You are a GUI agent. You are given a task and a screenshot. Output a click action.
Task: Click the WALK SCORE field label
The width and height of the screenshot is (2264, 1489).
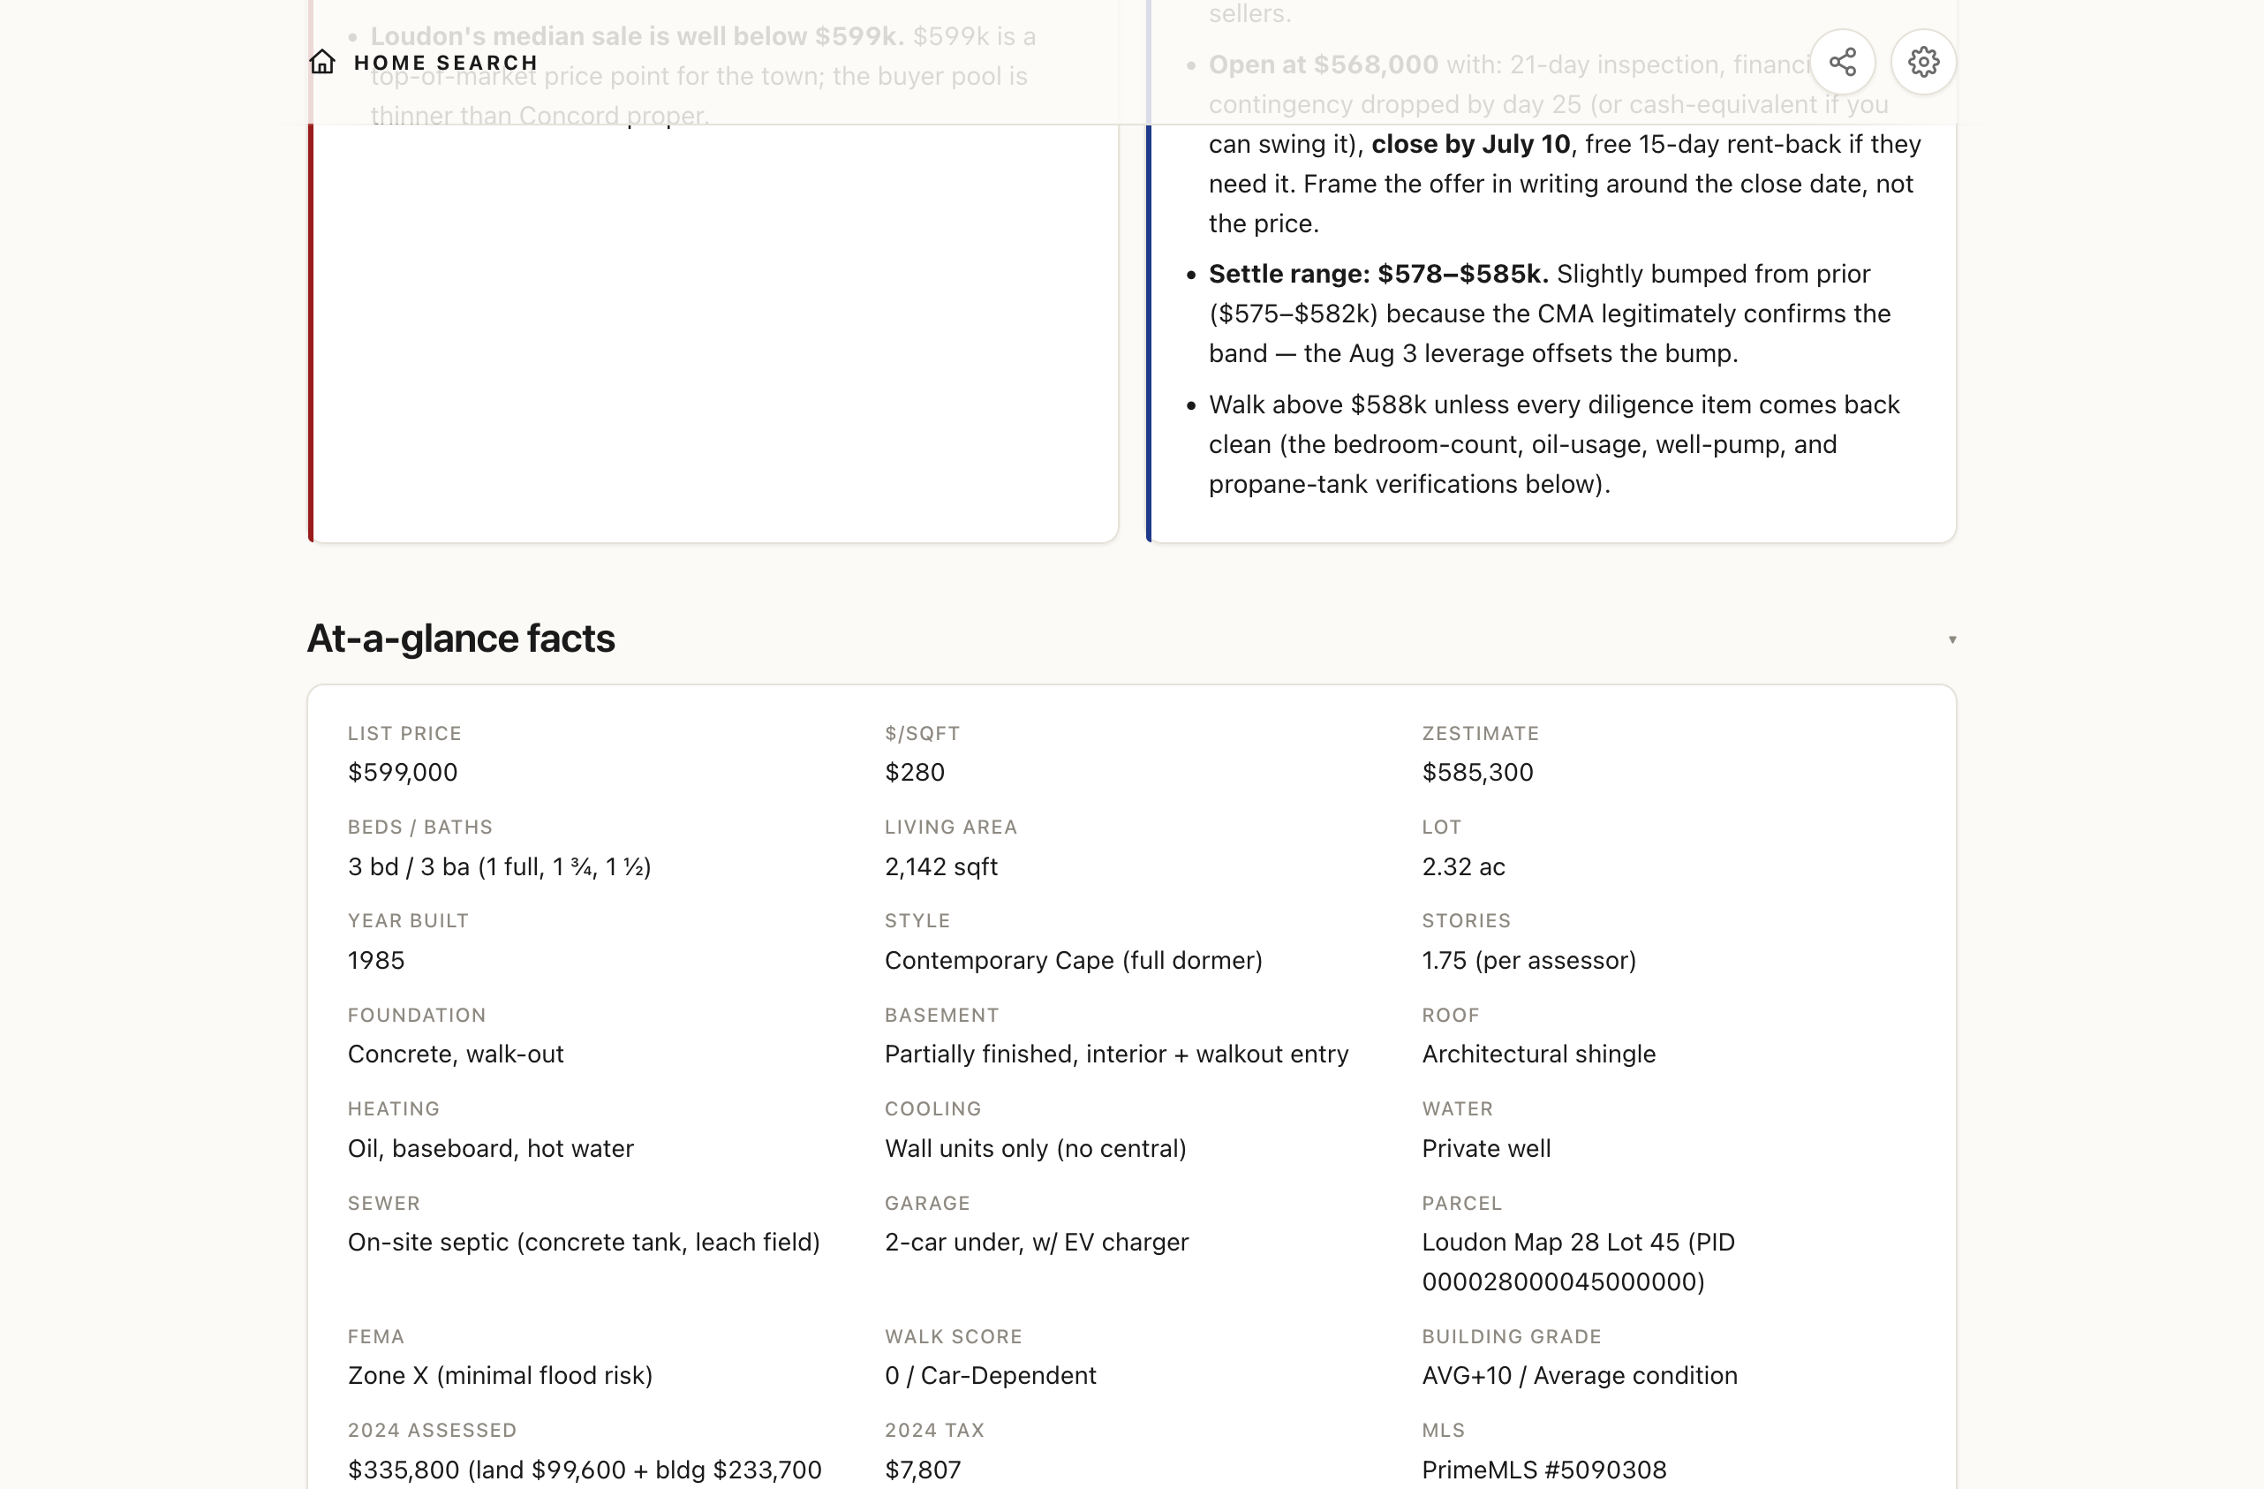(953, 1336)
